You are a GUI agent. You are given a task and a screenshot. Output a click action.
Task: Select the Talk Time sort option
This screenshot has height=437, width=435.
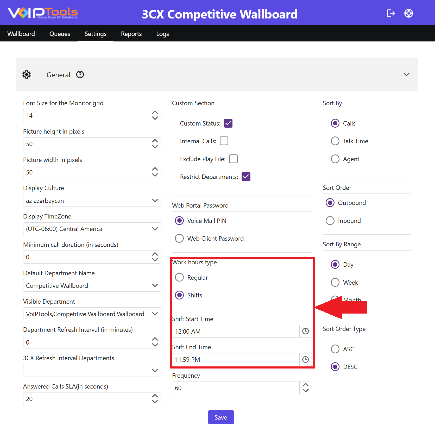click(335, 141)
